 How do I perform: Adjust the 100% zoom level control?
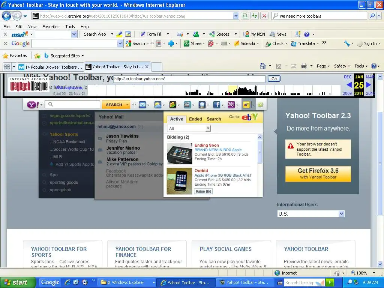click(x=363, y=273)
